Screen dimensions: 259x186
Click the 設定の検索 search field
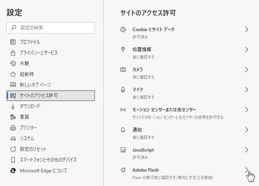click(x=51, y=27)
